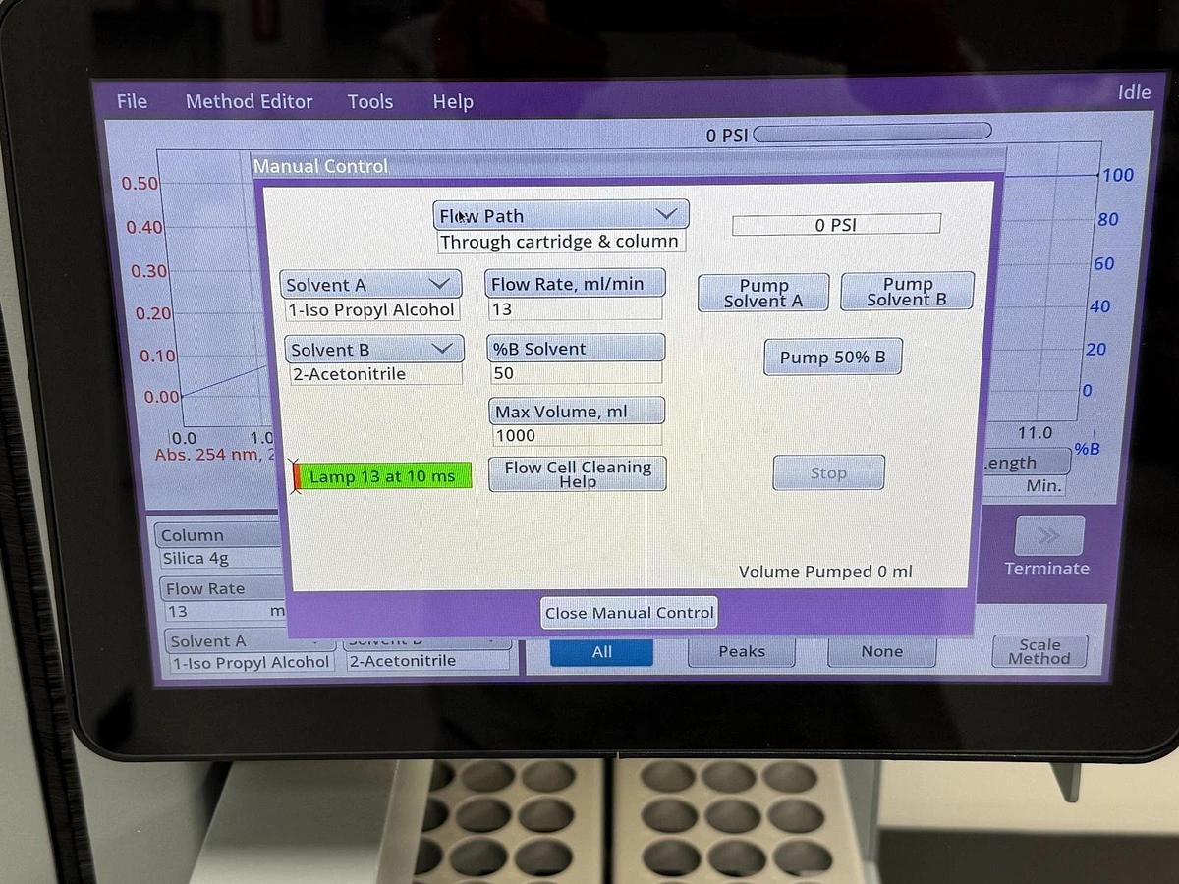Click the Idle status text
This screenshot has height=884, width=1179.
click(1134, 92)
